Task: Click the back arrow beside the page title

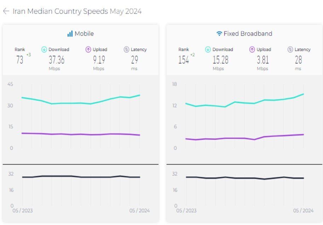Action: pos(6,11)
